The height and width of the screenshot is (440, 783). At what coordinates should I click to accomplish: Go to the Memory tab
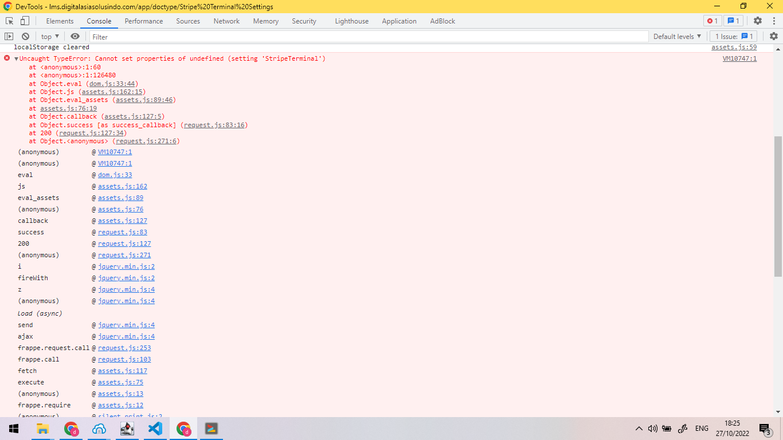click(266, 21)
